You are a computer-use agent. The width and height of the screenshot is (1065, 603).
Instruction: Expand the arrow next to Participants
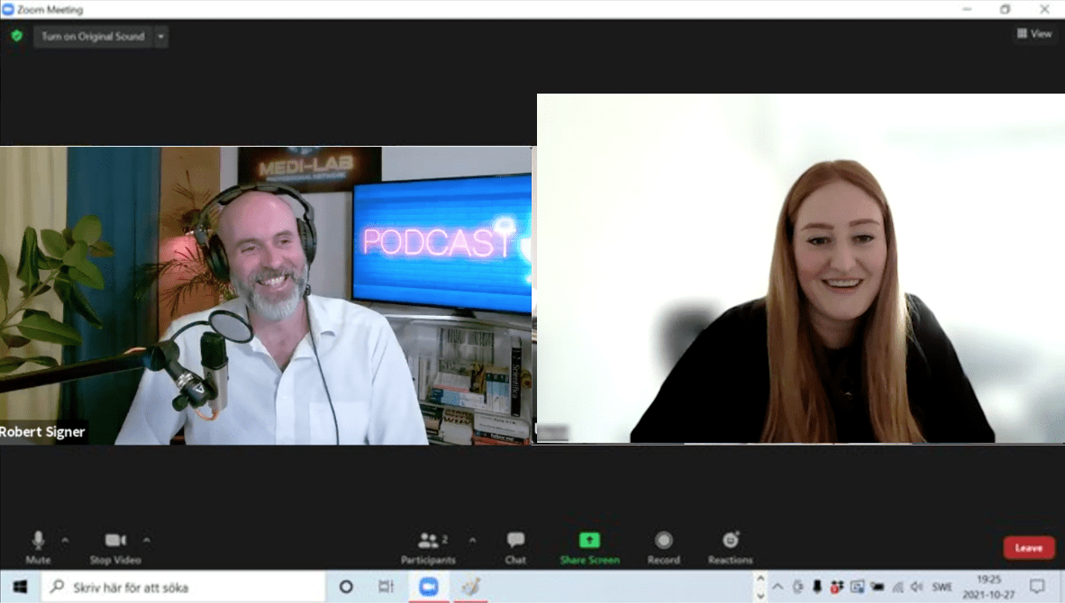point(472,540)
